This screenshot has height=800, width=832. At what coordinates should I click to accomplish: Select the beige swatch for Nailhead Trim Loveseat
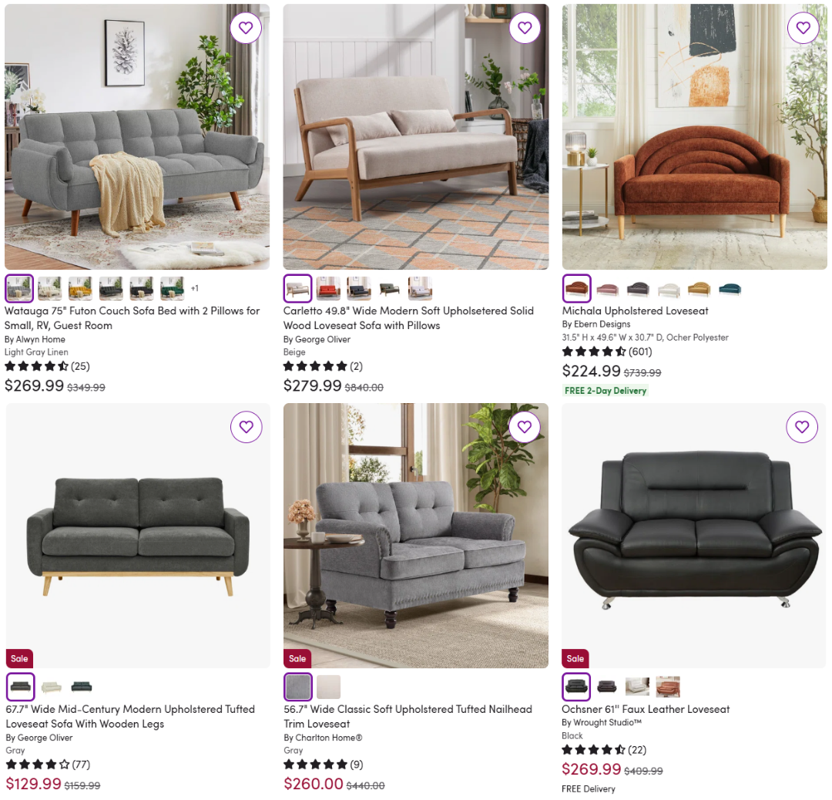click(x=328, y=687)
